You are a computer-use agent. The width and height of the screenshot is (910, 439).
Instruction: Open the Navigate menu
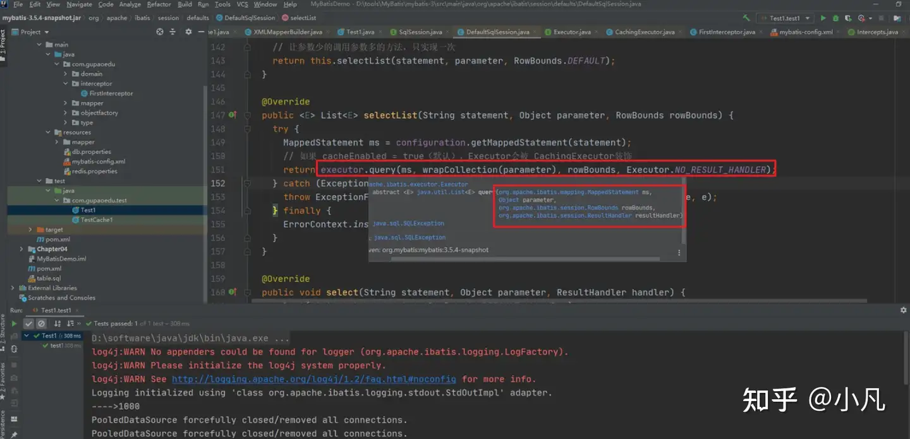(79, 4)
